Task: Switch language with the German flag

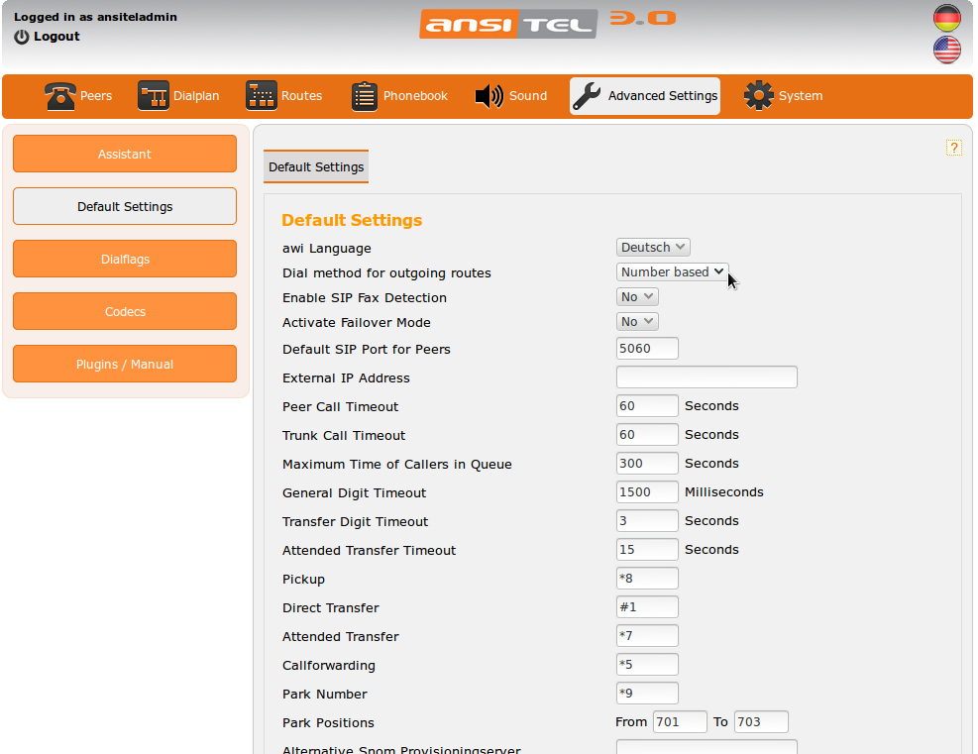Action: 947,18
